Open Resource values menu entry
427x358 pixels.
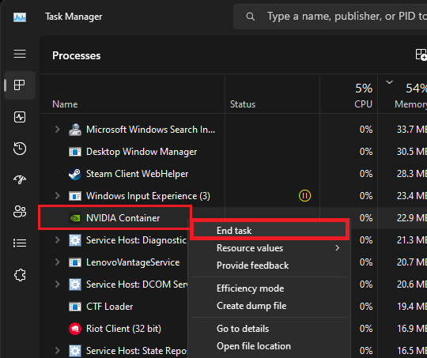270,248
